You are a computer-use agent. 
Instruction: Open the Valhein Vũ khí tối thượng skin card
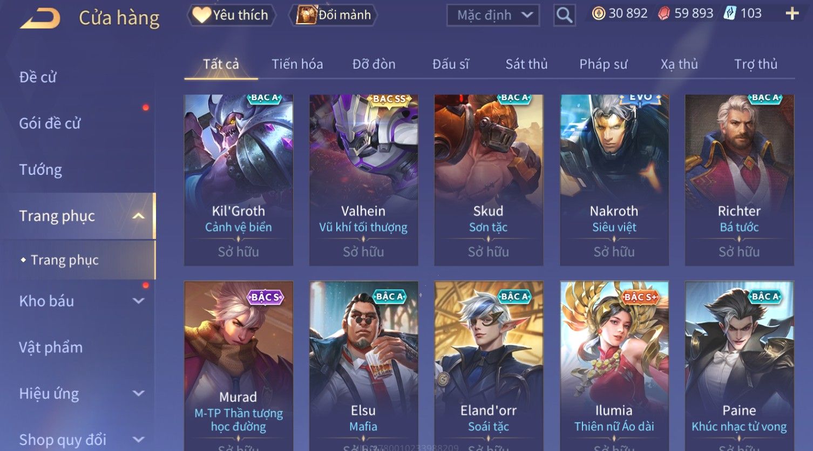tap(363, 180)
